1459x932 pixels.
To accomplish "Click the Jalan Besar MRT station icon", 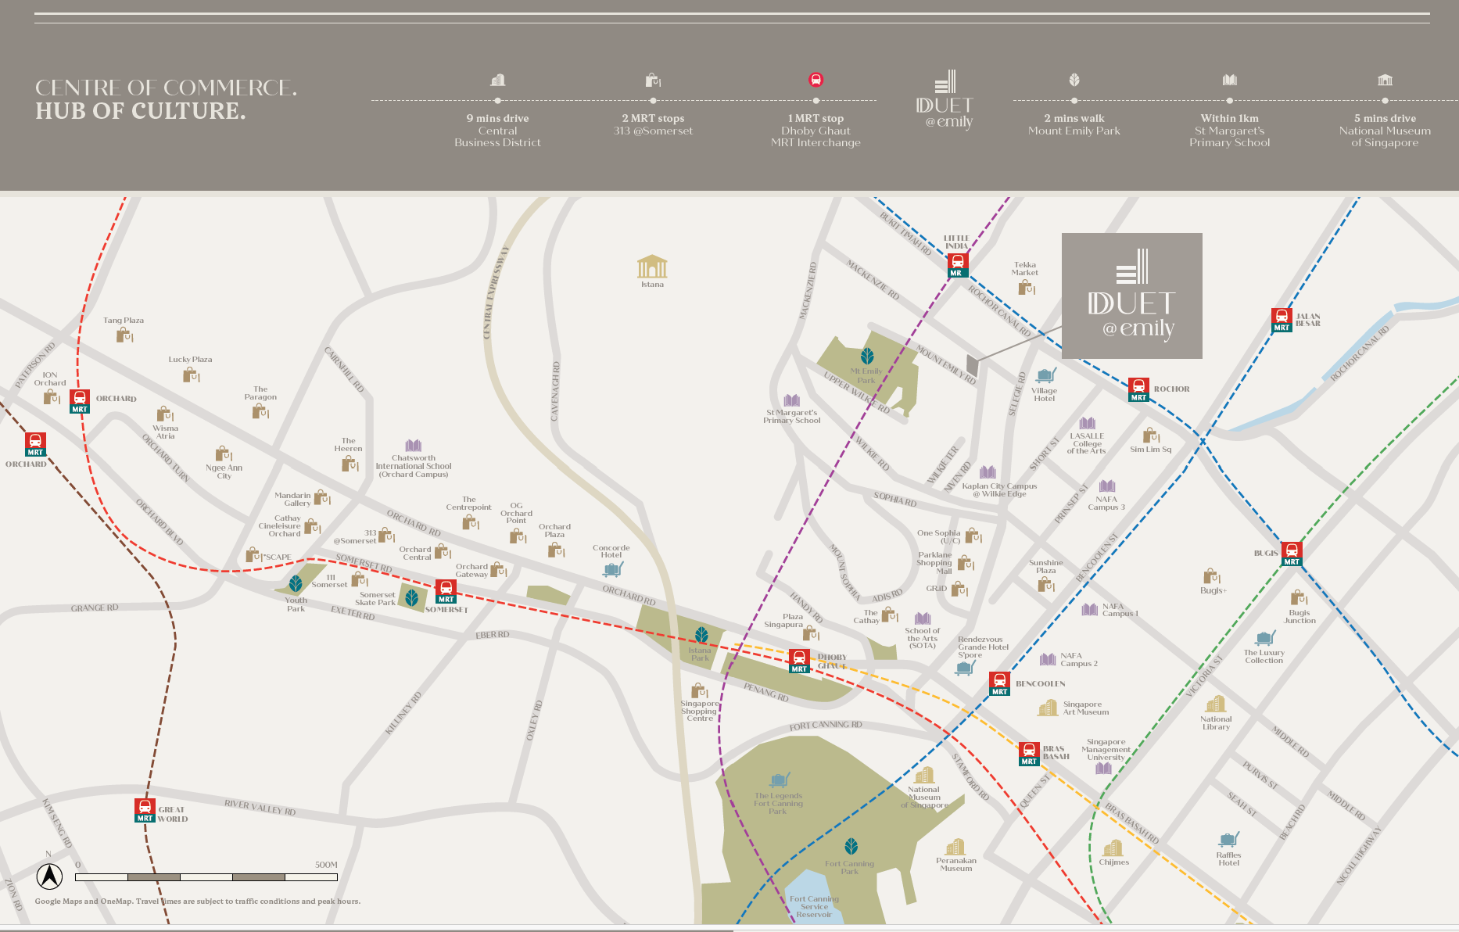I will tap(1282, 320).
